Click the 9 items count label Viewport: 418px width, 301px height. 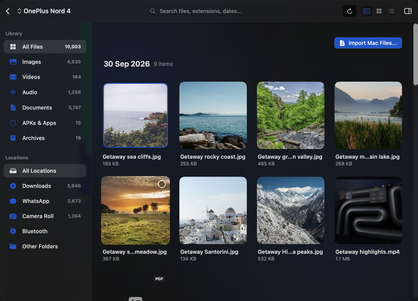point(163,64)
